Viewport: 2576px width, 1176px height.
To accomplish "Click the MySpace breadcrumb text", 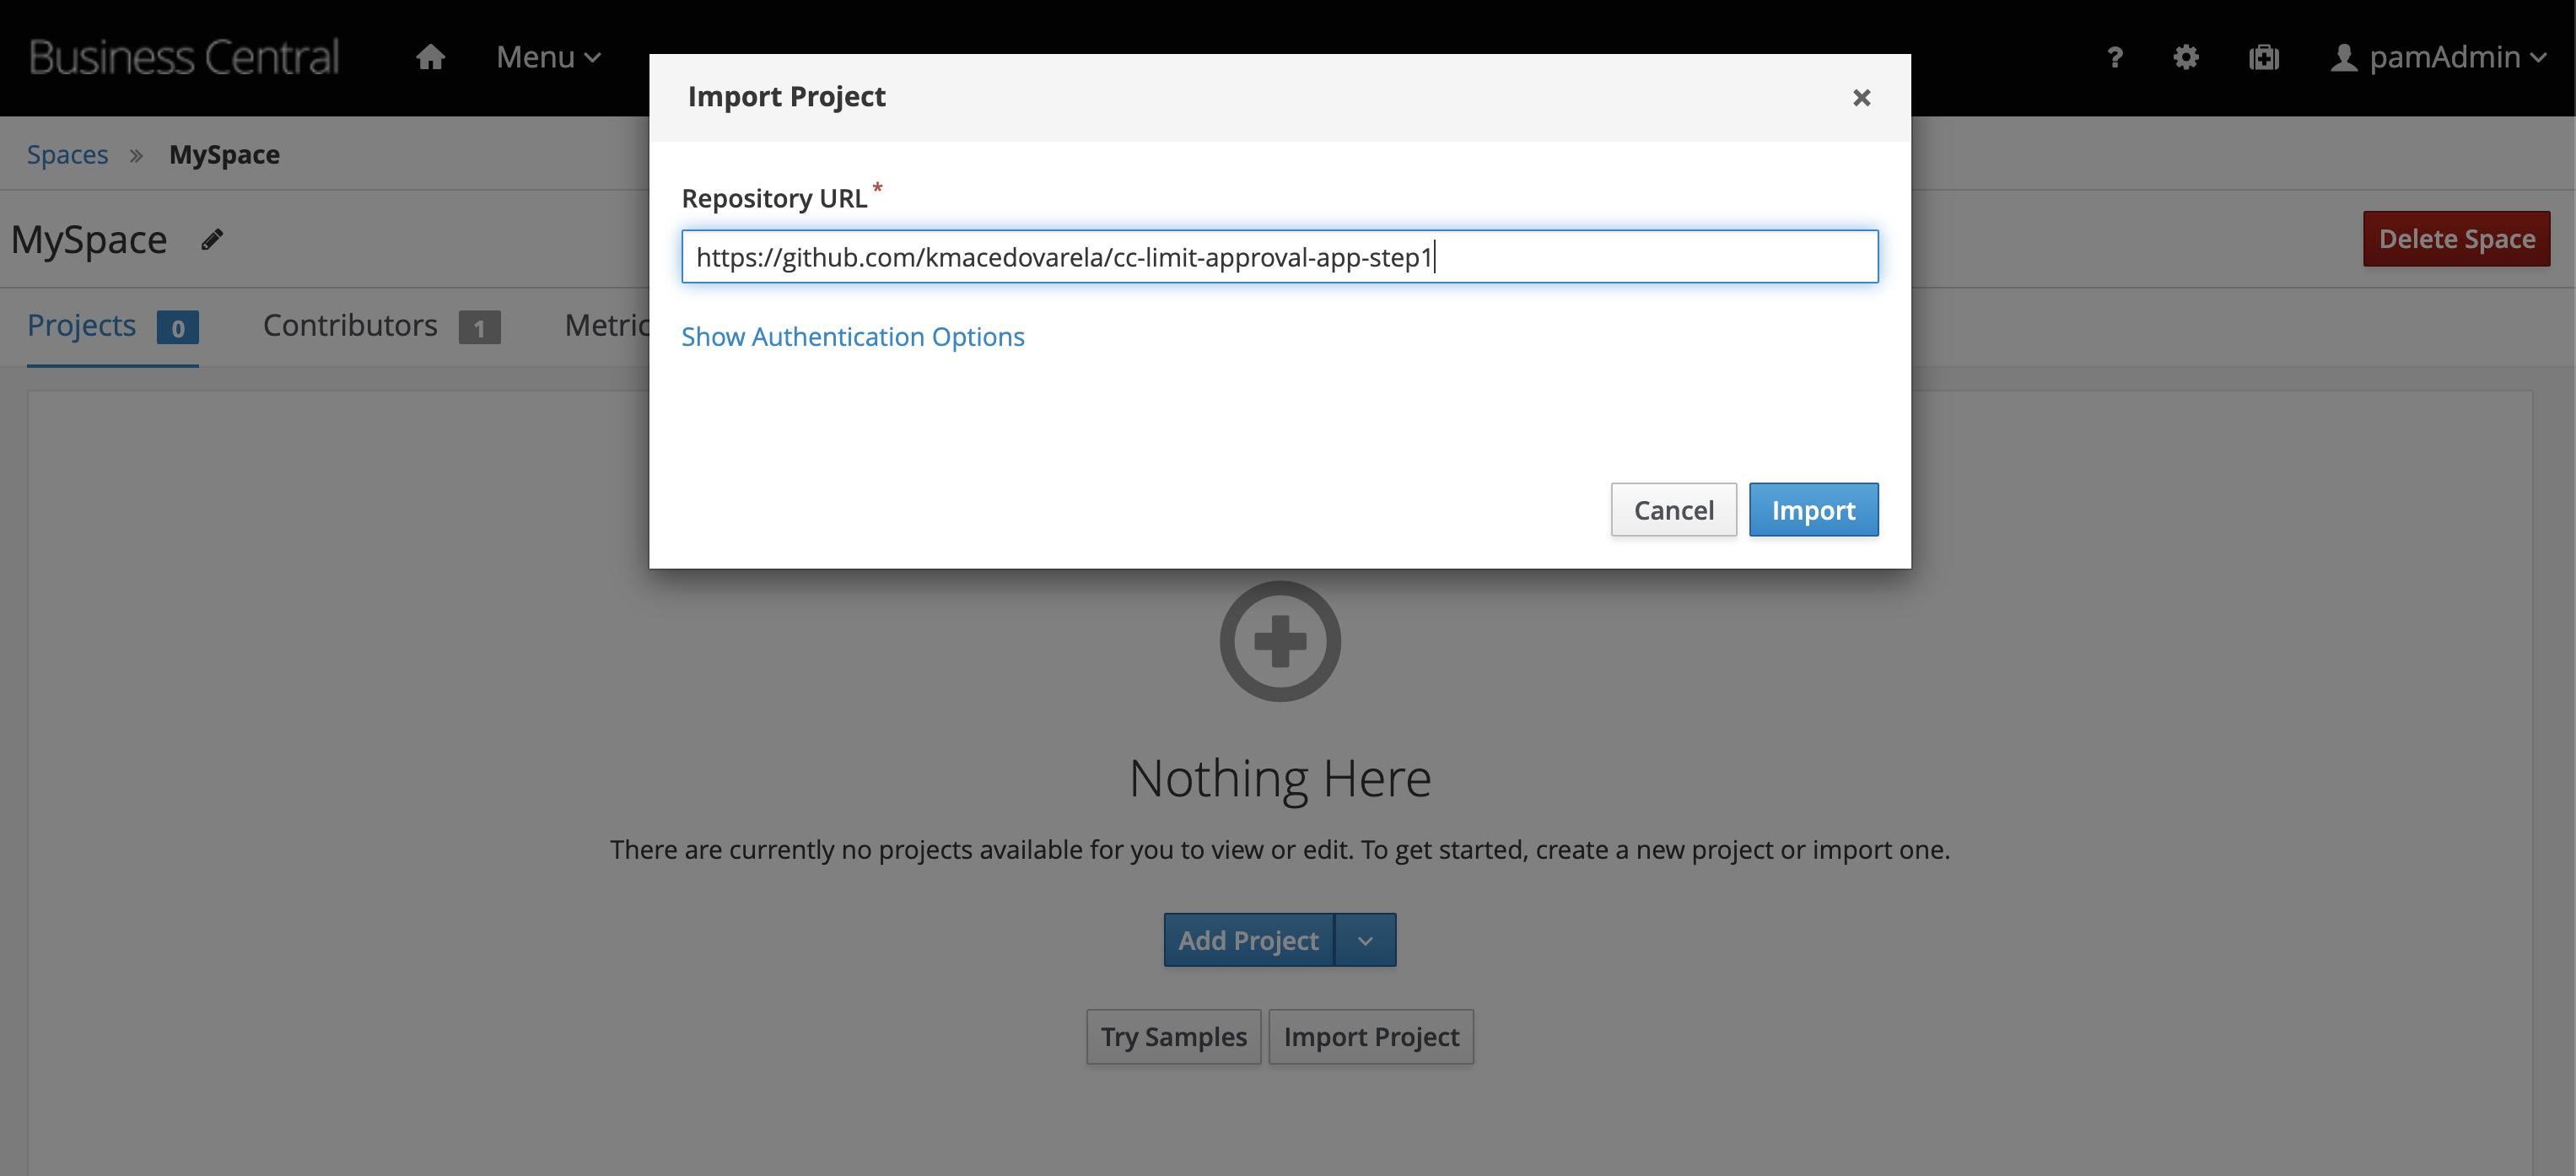I will (x=224, y=154).
